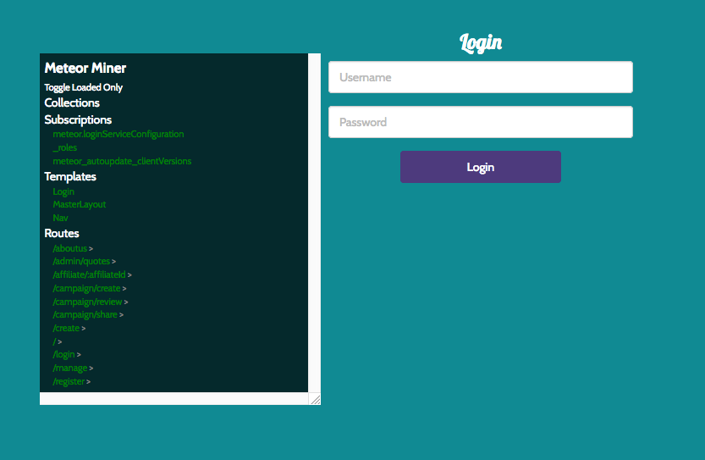Image resolution: width=705 pixels, height=460 pixels.
Task: Go to the /affiliate/:affiliateId route
Action: tap(89, 274)
